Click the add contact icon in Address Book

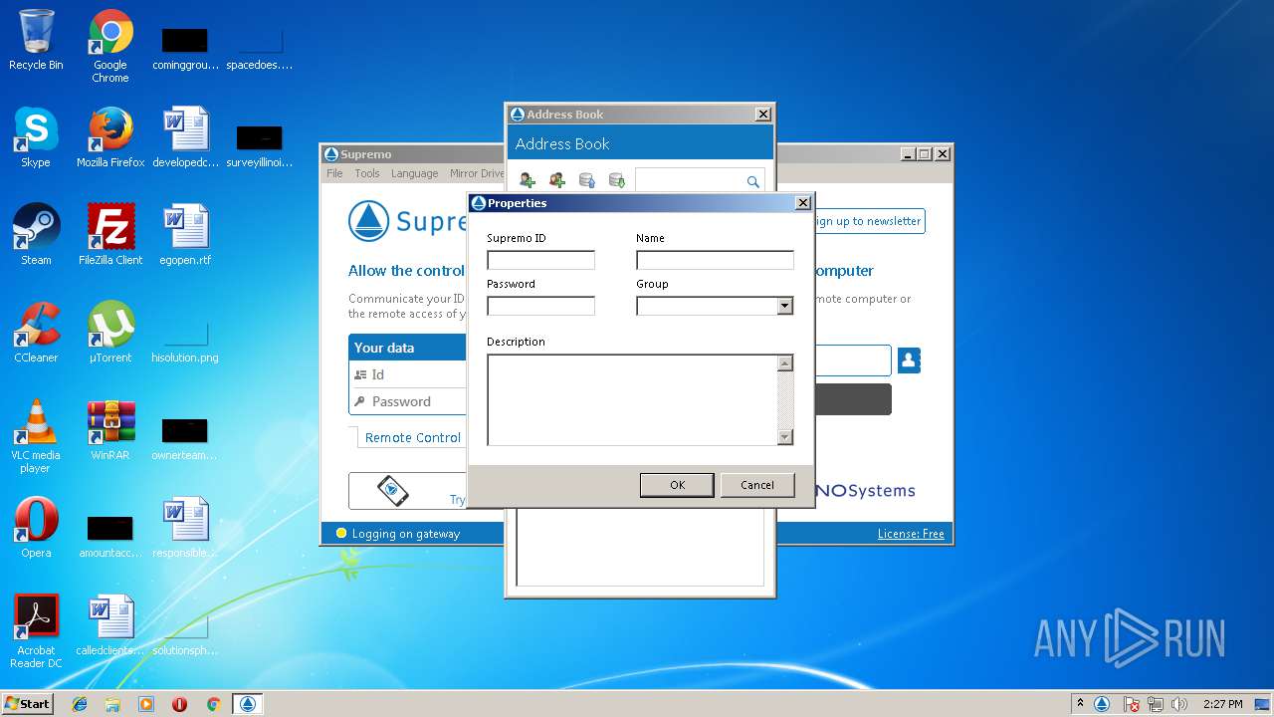[528, 180]
